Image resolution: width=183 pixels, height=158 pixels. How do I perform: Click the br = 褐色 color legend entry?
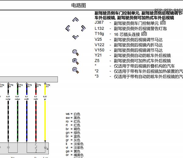pyautogui.click(x=73, y=129)
